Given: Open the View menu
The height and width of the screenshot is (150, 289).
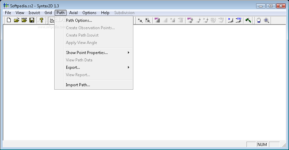Looking at the screenshot, I should click(x=20, y=13).
